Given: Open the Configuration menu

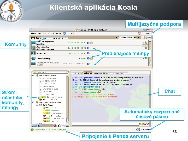Looking at the screenshot, I should (x=54, y=33).
